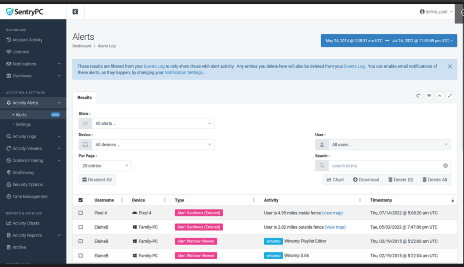Sort the table by Timestamp column

click(411, 200)
